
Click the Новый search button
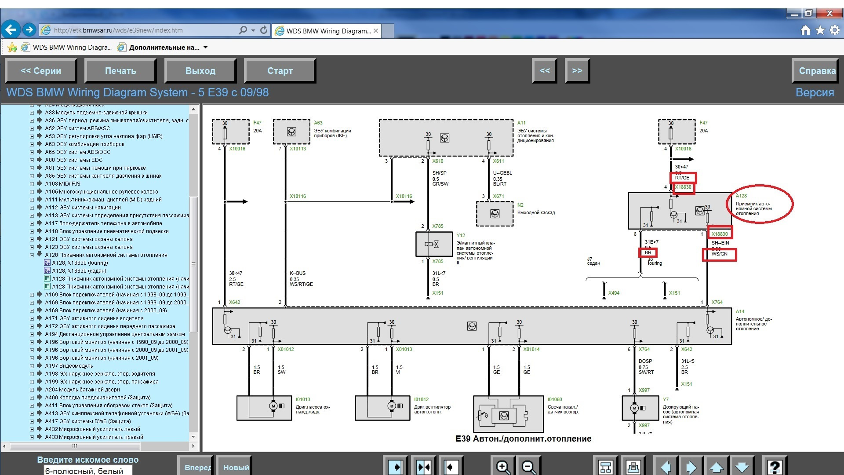click(x=234, y=467)
